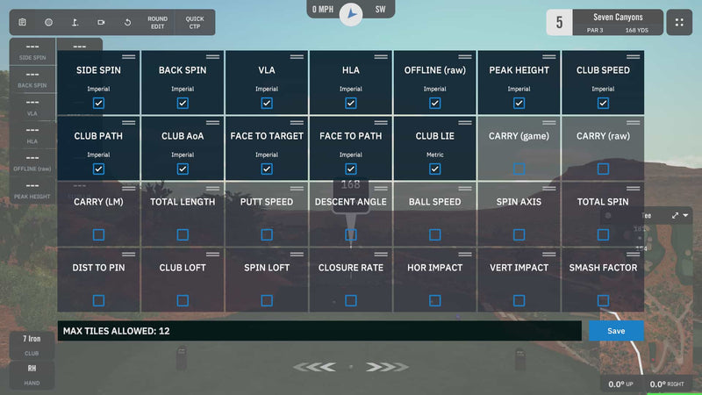Viewport: 702px width, 395px height.
Task: Grab the CARRY (game) tile drag handle
Action: pyautogui.click(x=549, y=123)
